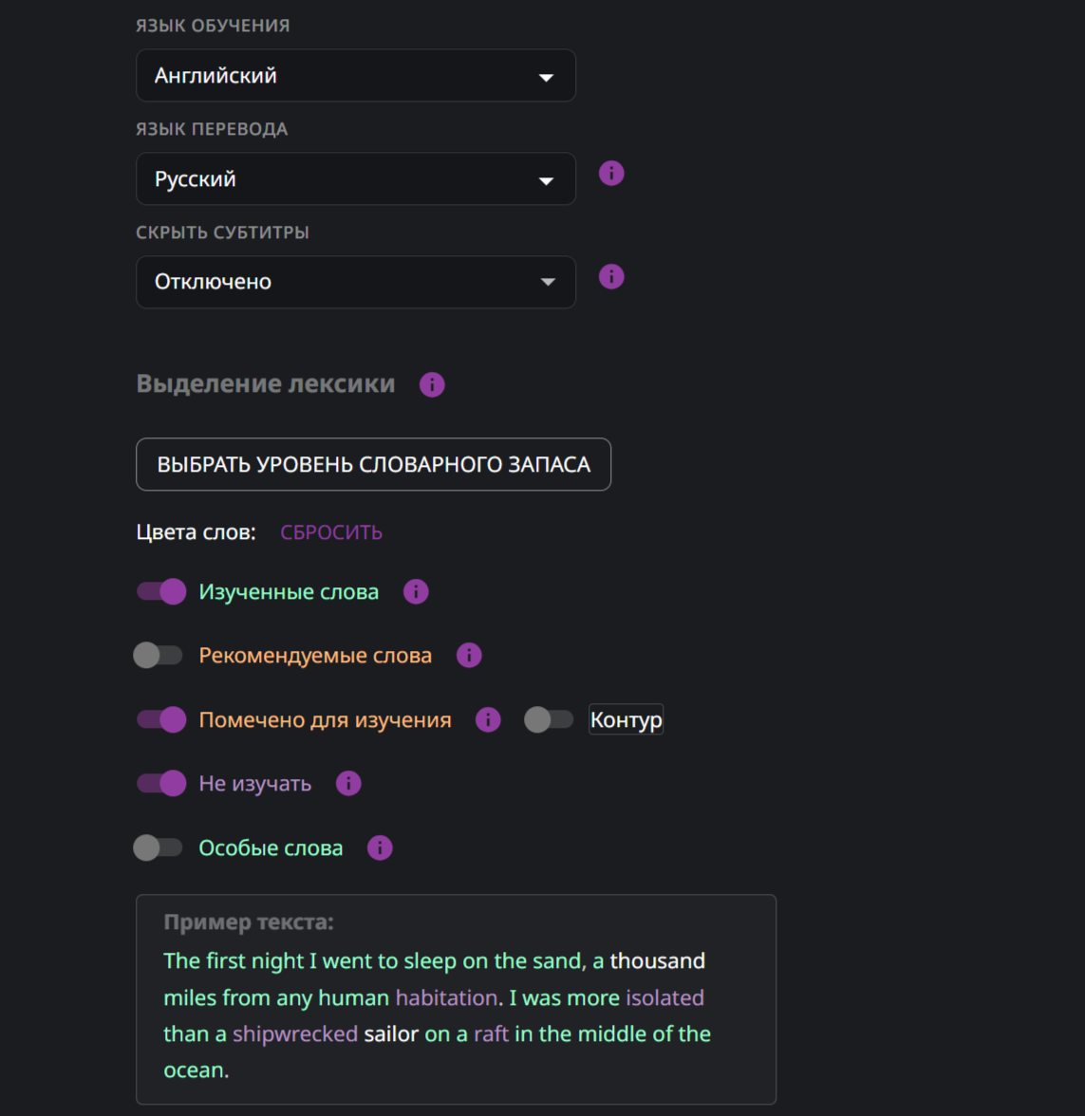Click info icon next to Скрыть субтитры

tap(611, 277)
